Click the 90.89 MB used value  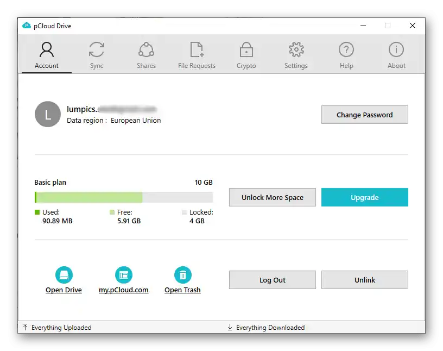pos(58,221)
